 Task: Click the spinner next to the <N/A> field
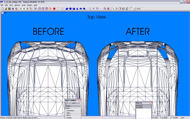[134, 9]
